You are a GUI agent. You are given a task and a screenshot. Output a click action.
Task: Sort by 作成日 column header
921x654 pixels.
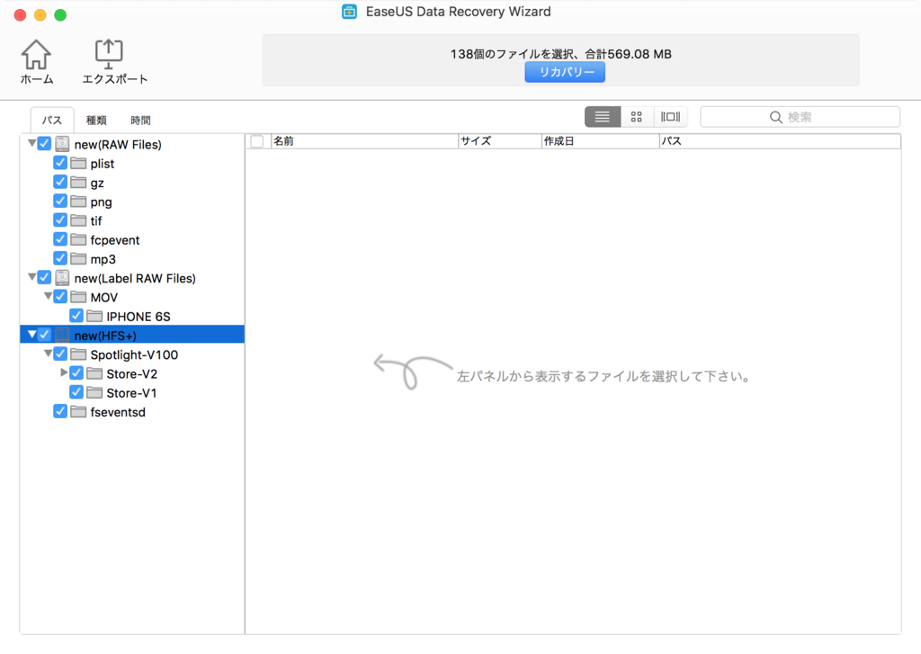(600, 141)
